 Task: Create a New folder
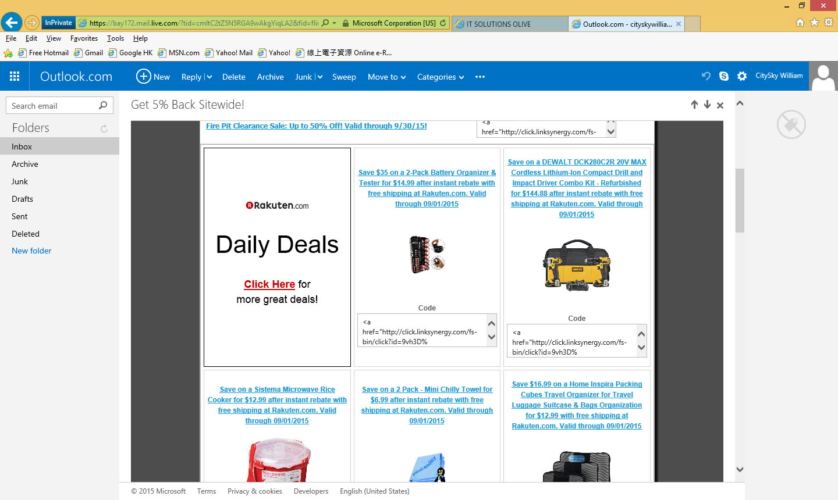pos(31,251)
